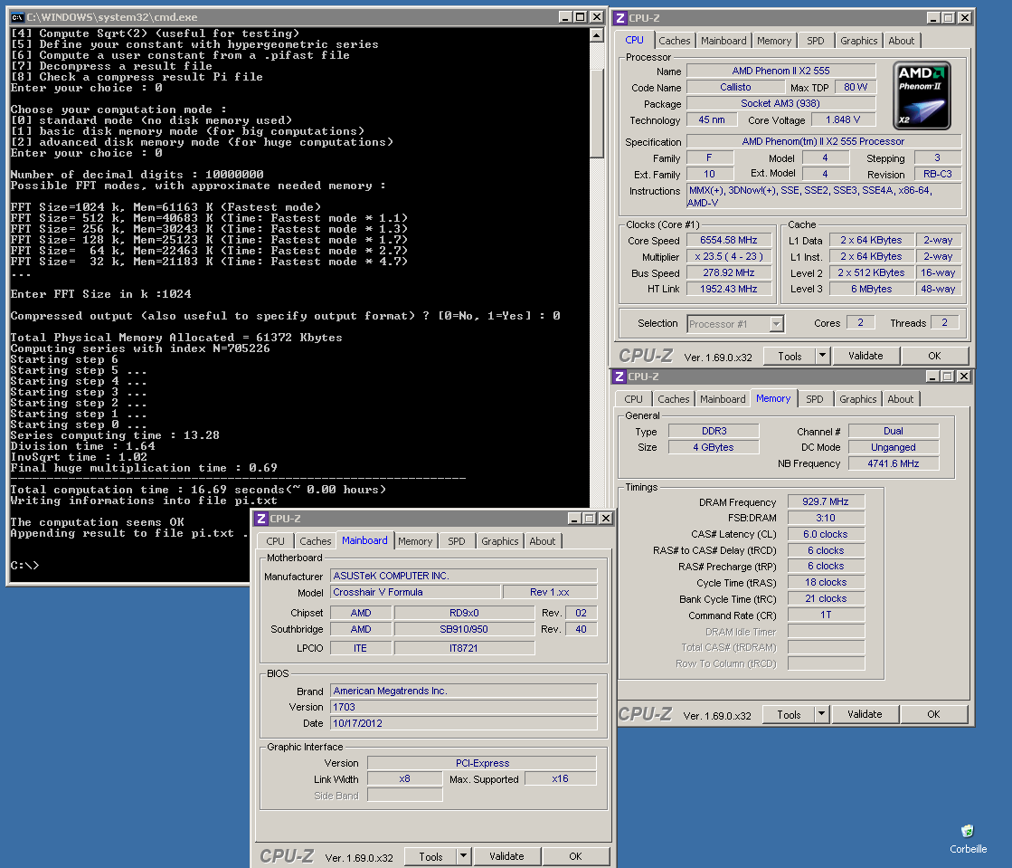Open SPD tab in top CPU-Z window
Viewport: 1012px width, 868px height.
(x=815, y=41)
